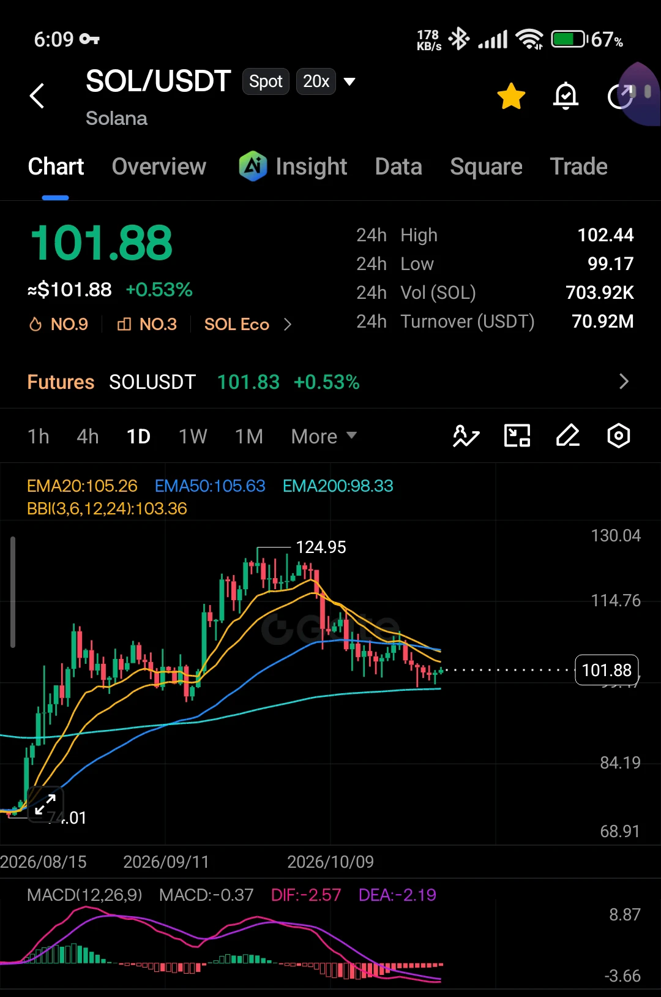The height and width of the screenshot is (997, 661).
Task: Tap the MACD(12,26,9) indicator label
Action: click(84, 895)
